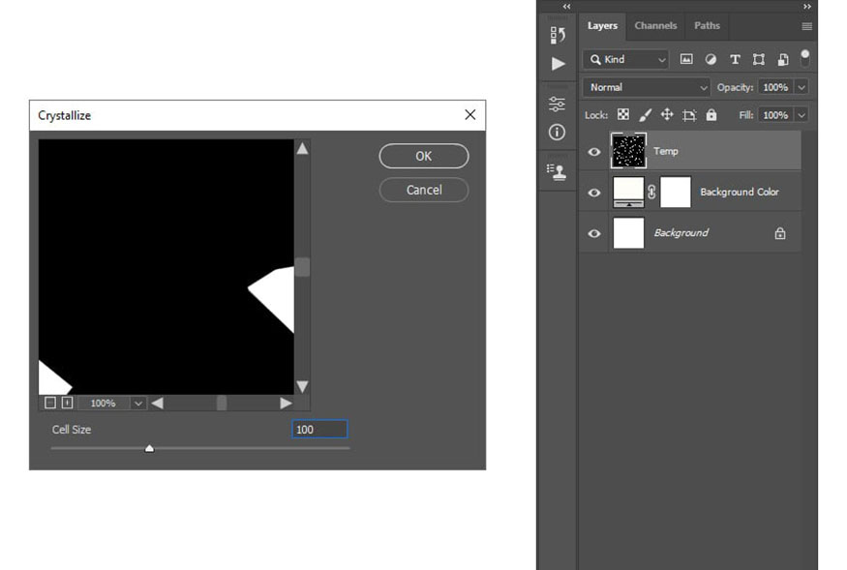
Task: Open the Fill slider arrow
Action: point(802,115)
